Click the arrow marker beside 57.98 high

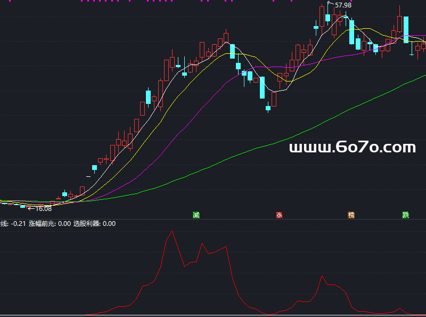pos(331,4)
